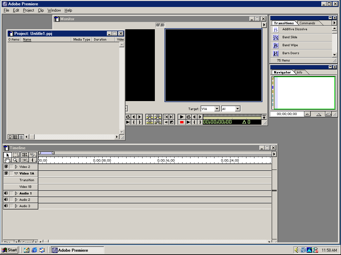Click the Media Type column header
Image resolution: width=341 pixels, height=255 pixels.
pos(82,40)
